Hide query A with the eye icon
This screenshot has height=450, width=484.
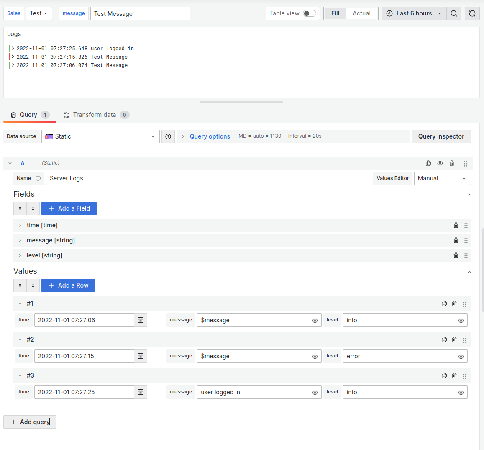click(x=440, y=163)
